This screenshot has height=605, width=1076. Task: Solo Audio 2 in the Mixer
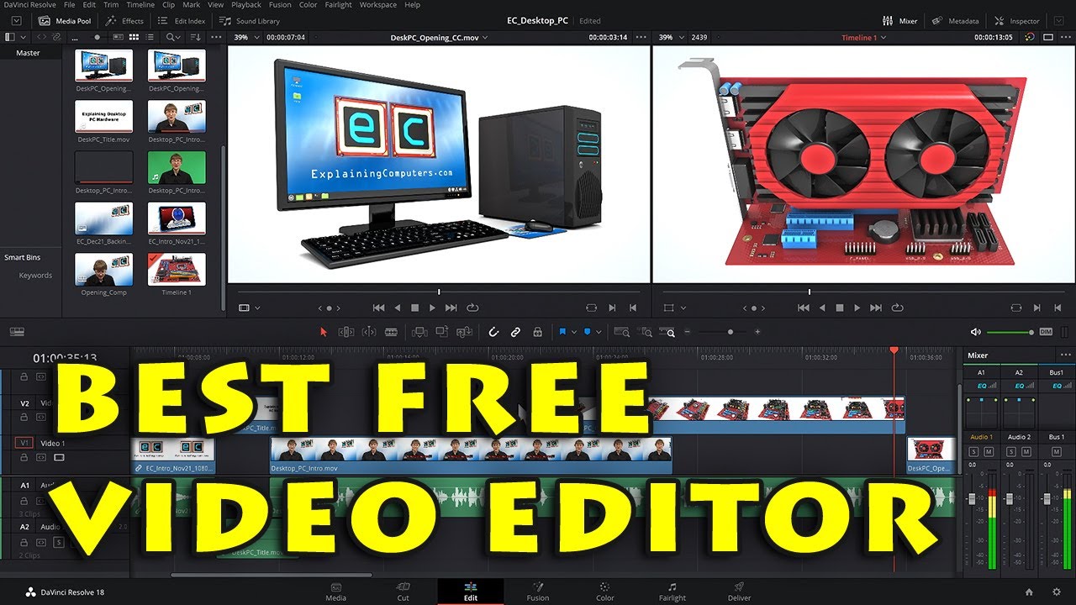click(1012, 452)
